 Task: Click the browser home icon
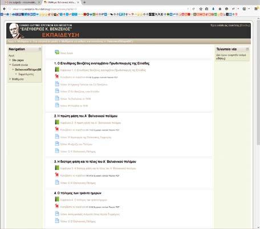pos(220,9)
